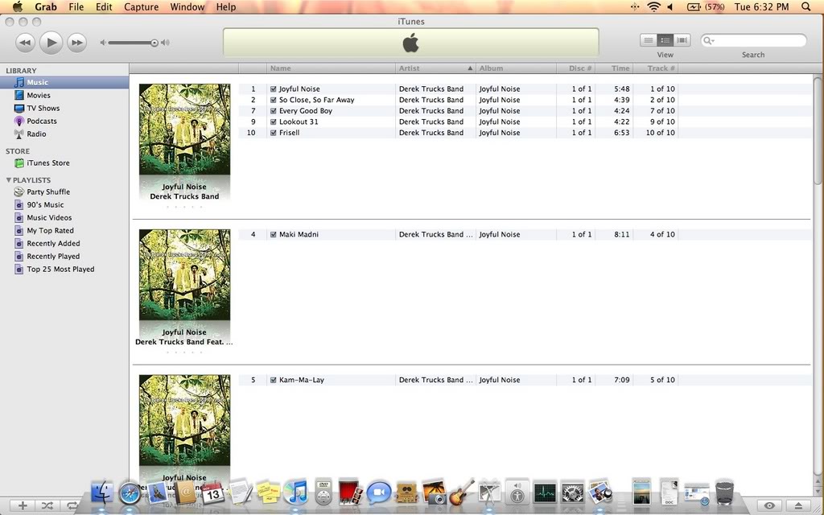The image size is (824, 515).
Task: Reverse sort using the Artist column arrow
Action: coord(470,68)
